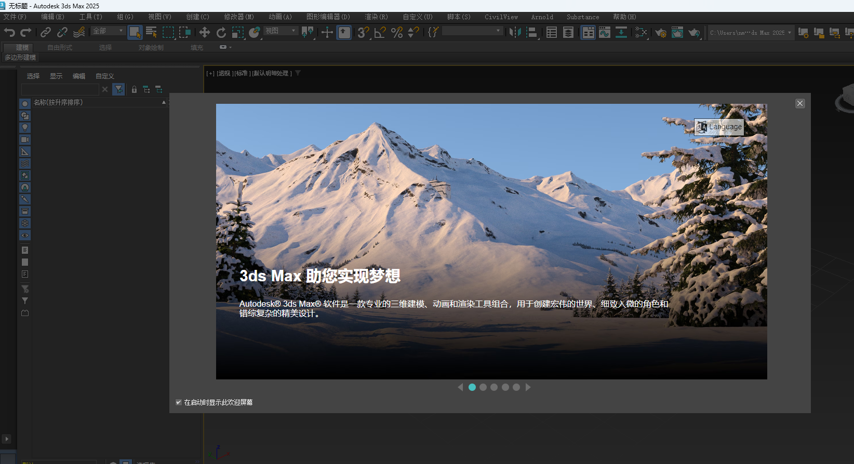
Task: Open the 文件(F) menu
Action: (x=15, y=17)
